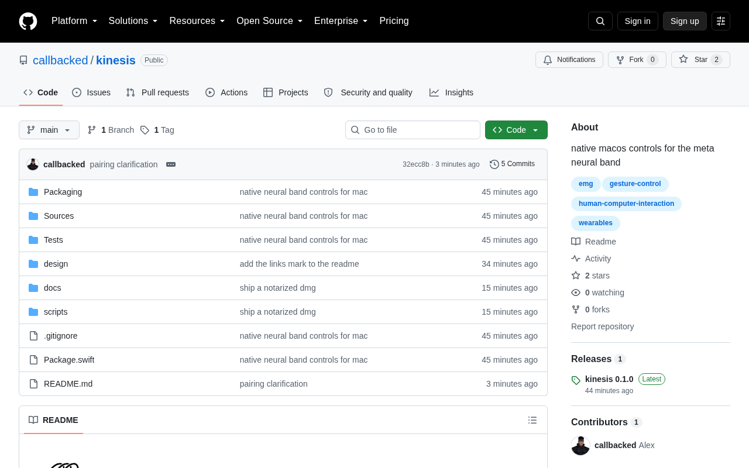
Task: Go to the GitHub homepage logo
Action: pyautogui.click(x=28, y=21)
